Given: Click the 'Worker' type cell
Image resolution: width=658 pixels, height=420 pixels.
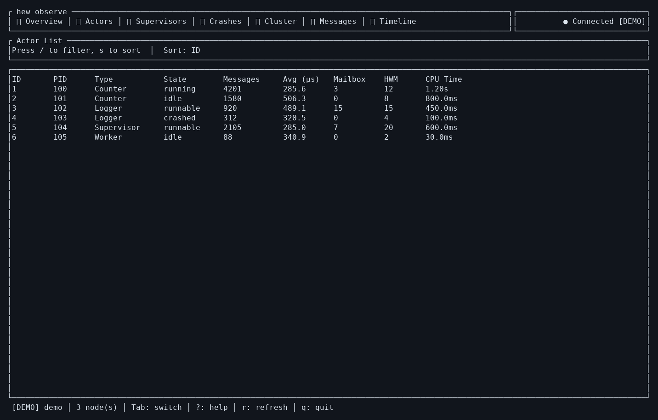Looking at the screenshot, I should pos(108,137).
